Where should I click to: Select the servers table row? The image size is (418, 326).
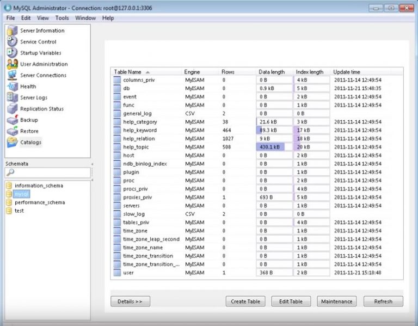click(257, 206)
